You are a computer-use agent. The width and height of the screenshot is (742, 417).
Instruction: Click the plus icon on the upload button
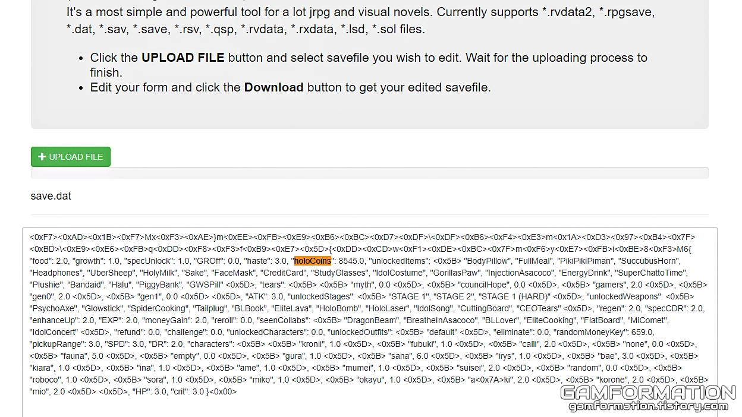(42, 157)
